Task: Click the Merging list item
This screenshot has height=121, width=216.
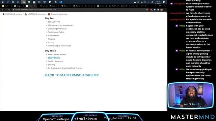Action: click(51, 39)
